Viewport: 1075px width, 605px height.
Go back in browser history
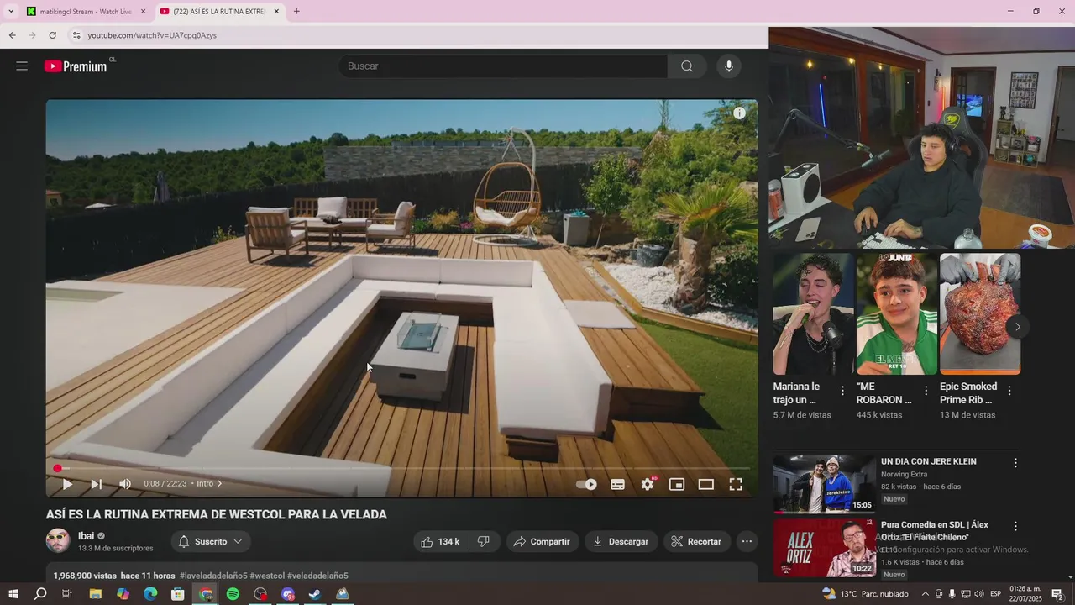(x=12, y=35)
